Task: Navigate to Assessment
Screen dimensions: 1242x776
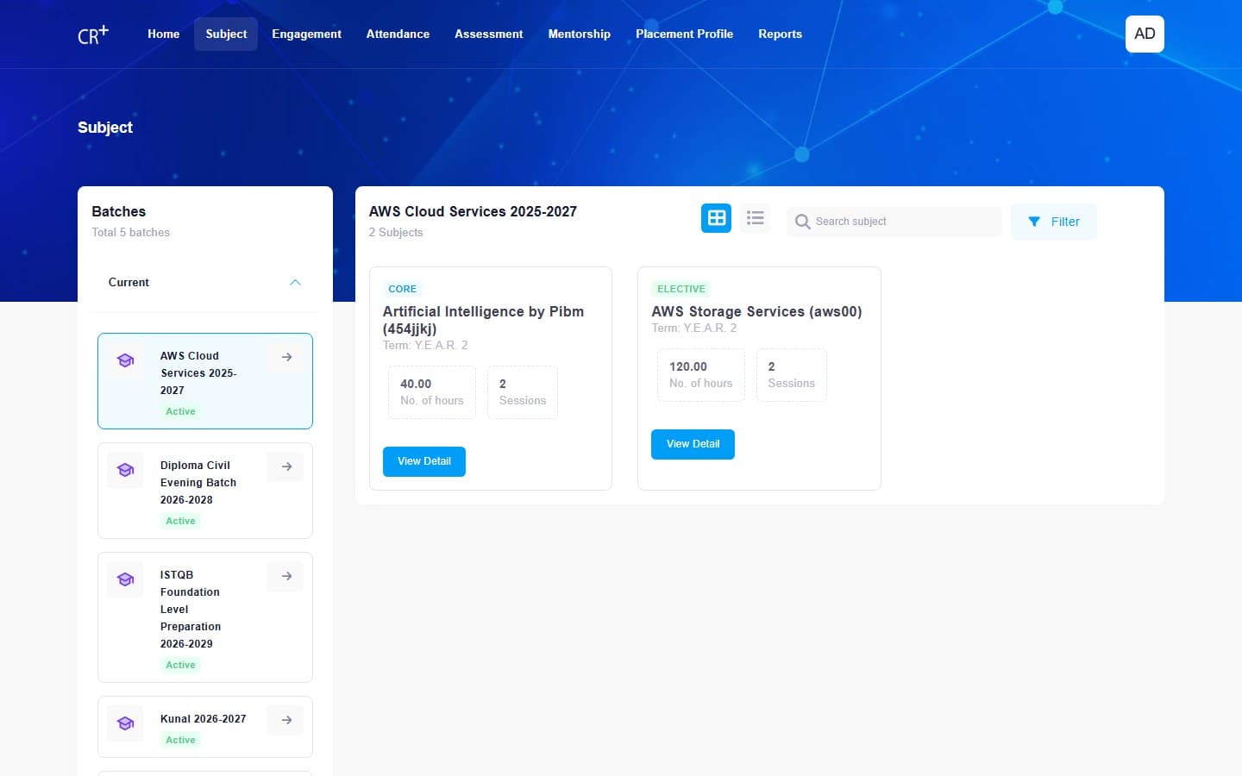Action: [489, 34]
